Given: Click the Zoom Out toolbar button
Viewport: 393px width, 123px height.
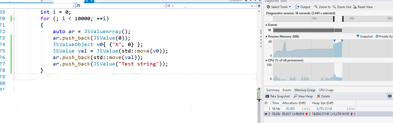Looking at the screenshot, I should (x=342, y=7).
